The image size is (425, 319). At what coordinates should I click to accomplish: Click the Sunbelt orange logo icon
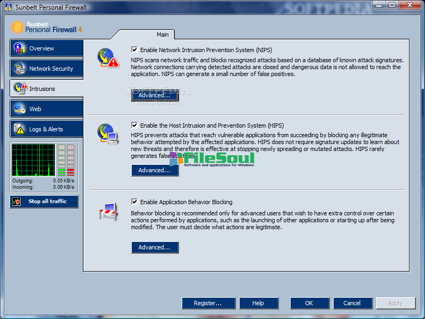[x=17, y=27]
